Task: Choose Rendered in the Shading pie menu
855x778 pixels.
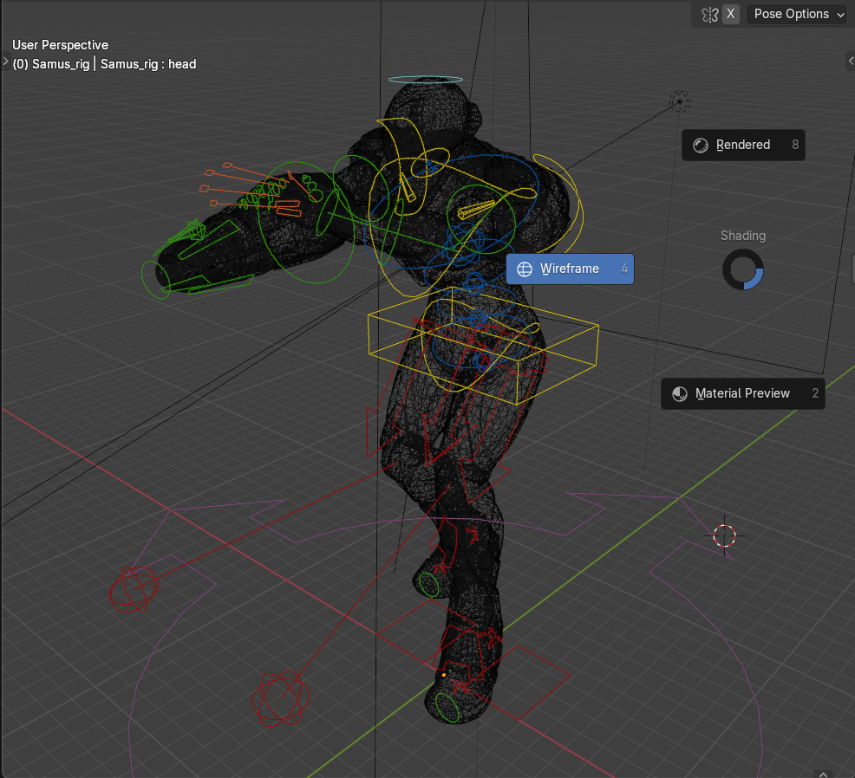Action: pyautogui.click(x=743, y=145)
